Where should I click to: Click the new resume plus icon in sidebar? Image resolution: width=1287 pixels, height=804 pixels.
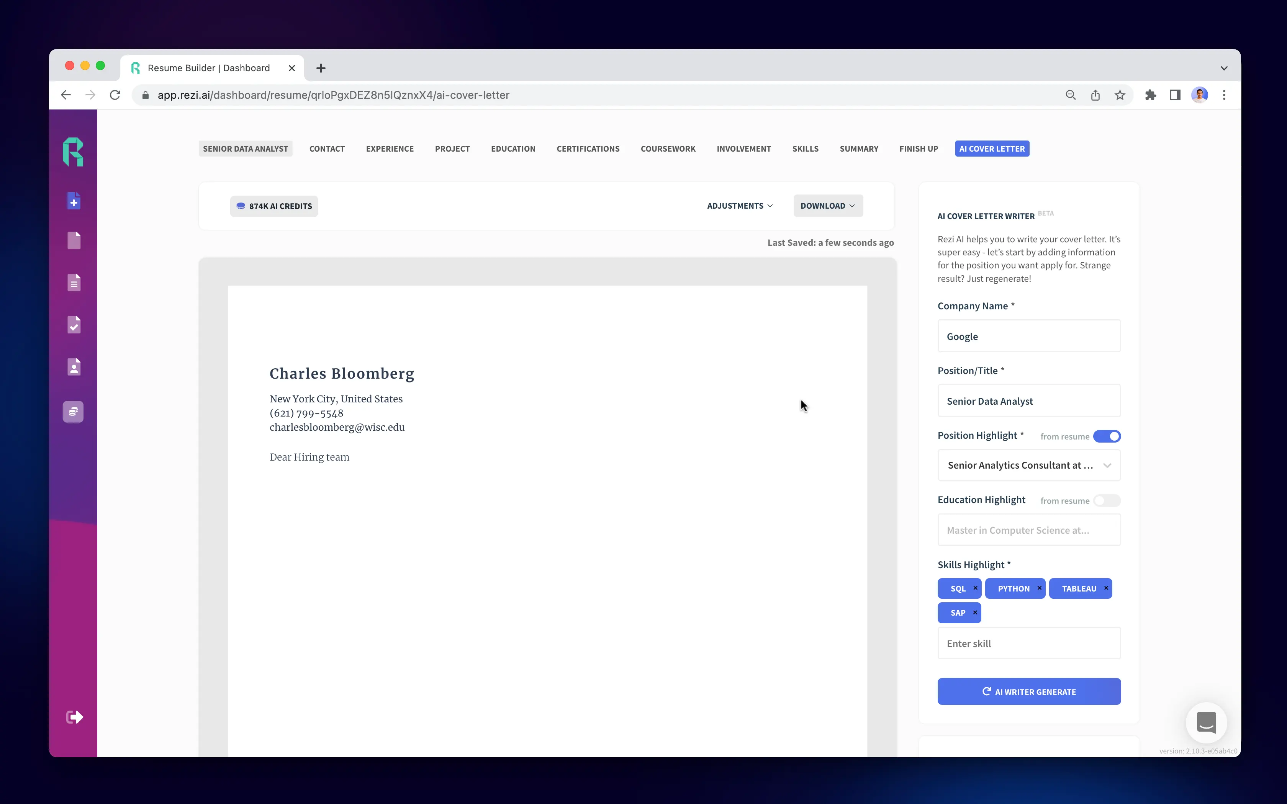point(74,201)
